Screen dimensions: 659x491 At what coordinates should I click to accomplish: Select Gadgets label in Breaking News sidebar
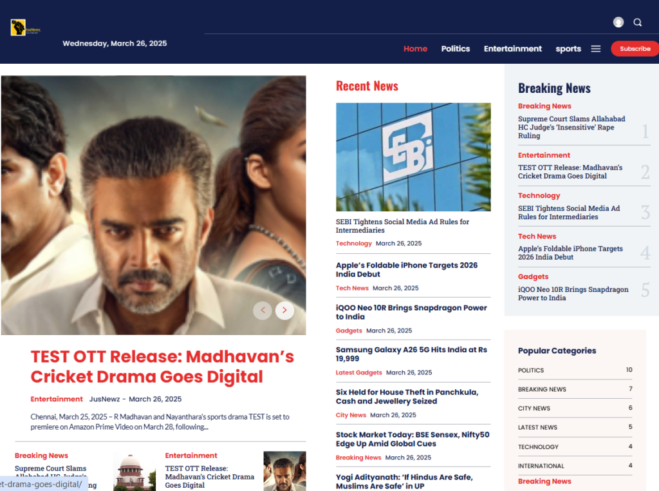tap(533, 277)
